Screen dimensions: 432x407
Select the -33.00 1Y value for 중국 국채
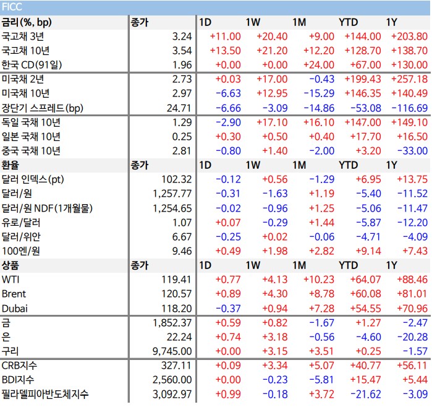[x=412, y=151]
